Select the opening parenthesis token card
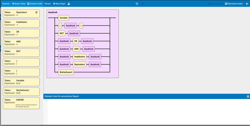Screen dimensions: 250x126 pos(21,72)
